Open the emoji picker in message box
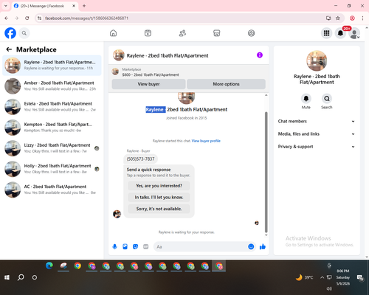The image size is (369, 295). tap(251, 246)
